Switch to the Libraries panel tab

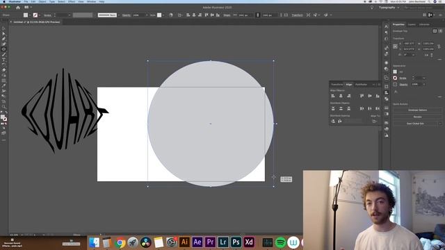click(x=424, y=25)
